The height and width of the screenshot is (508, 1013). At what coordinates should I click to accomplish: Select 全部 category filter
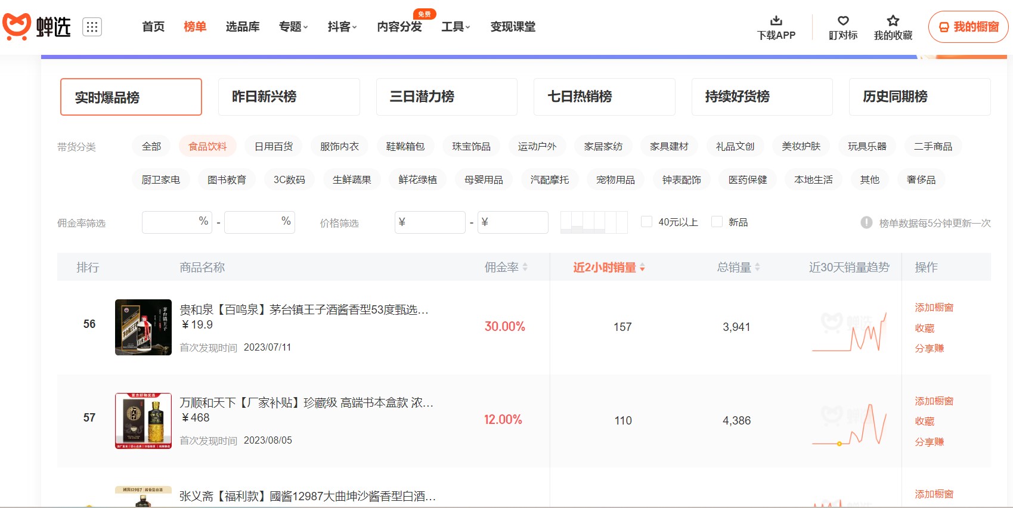tap(151, 146)
